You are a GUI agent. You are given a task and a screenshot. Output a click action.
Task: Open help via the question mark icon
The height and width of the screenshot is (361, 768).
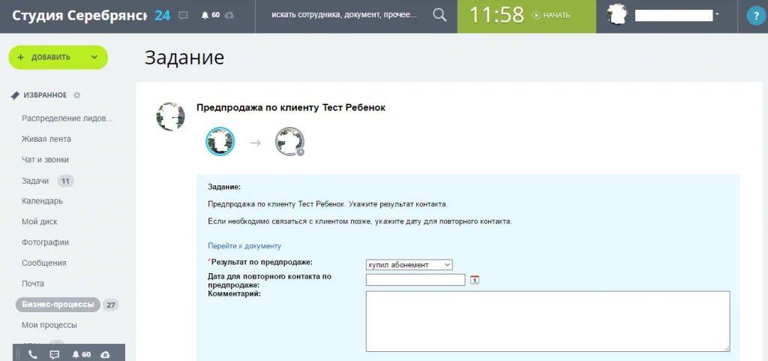[755, 17]
